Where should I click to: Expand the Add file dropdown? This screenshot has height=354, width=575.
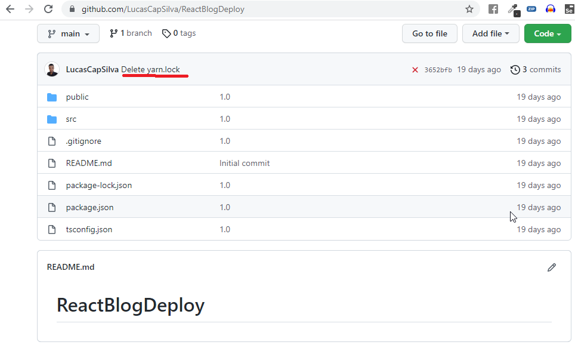(x=491, y=34)
